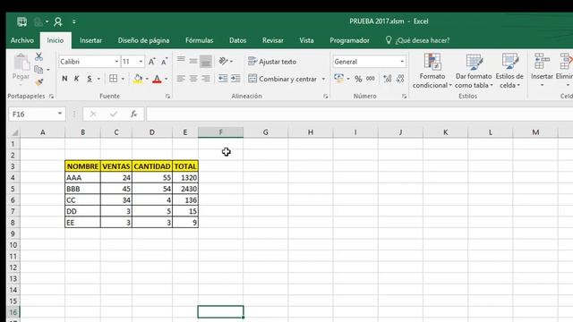Viewport: 573px width, 322px height.
Task: Toggle Align left
Action: pos(181,79)
